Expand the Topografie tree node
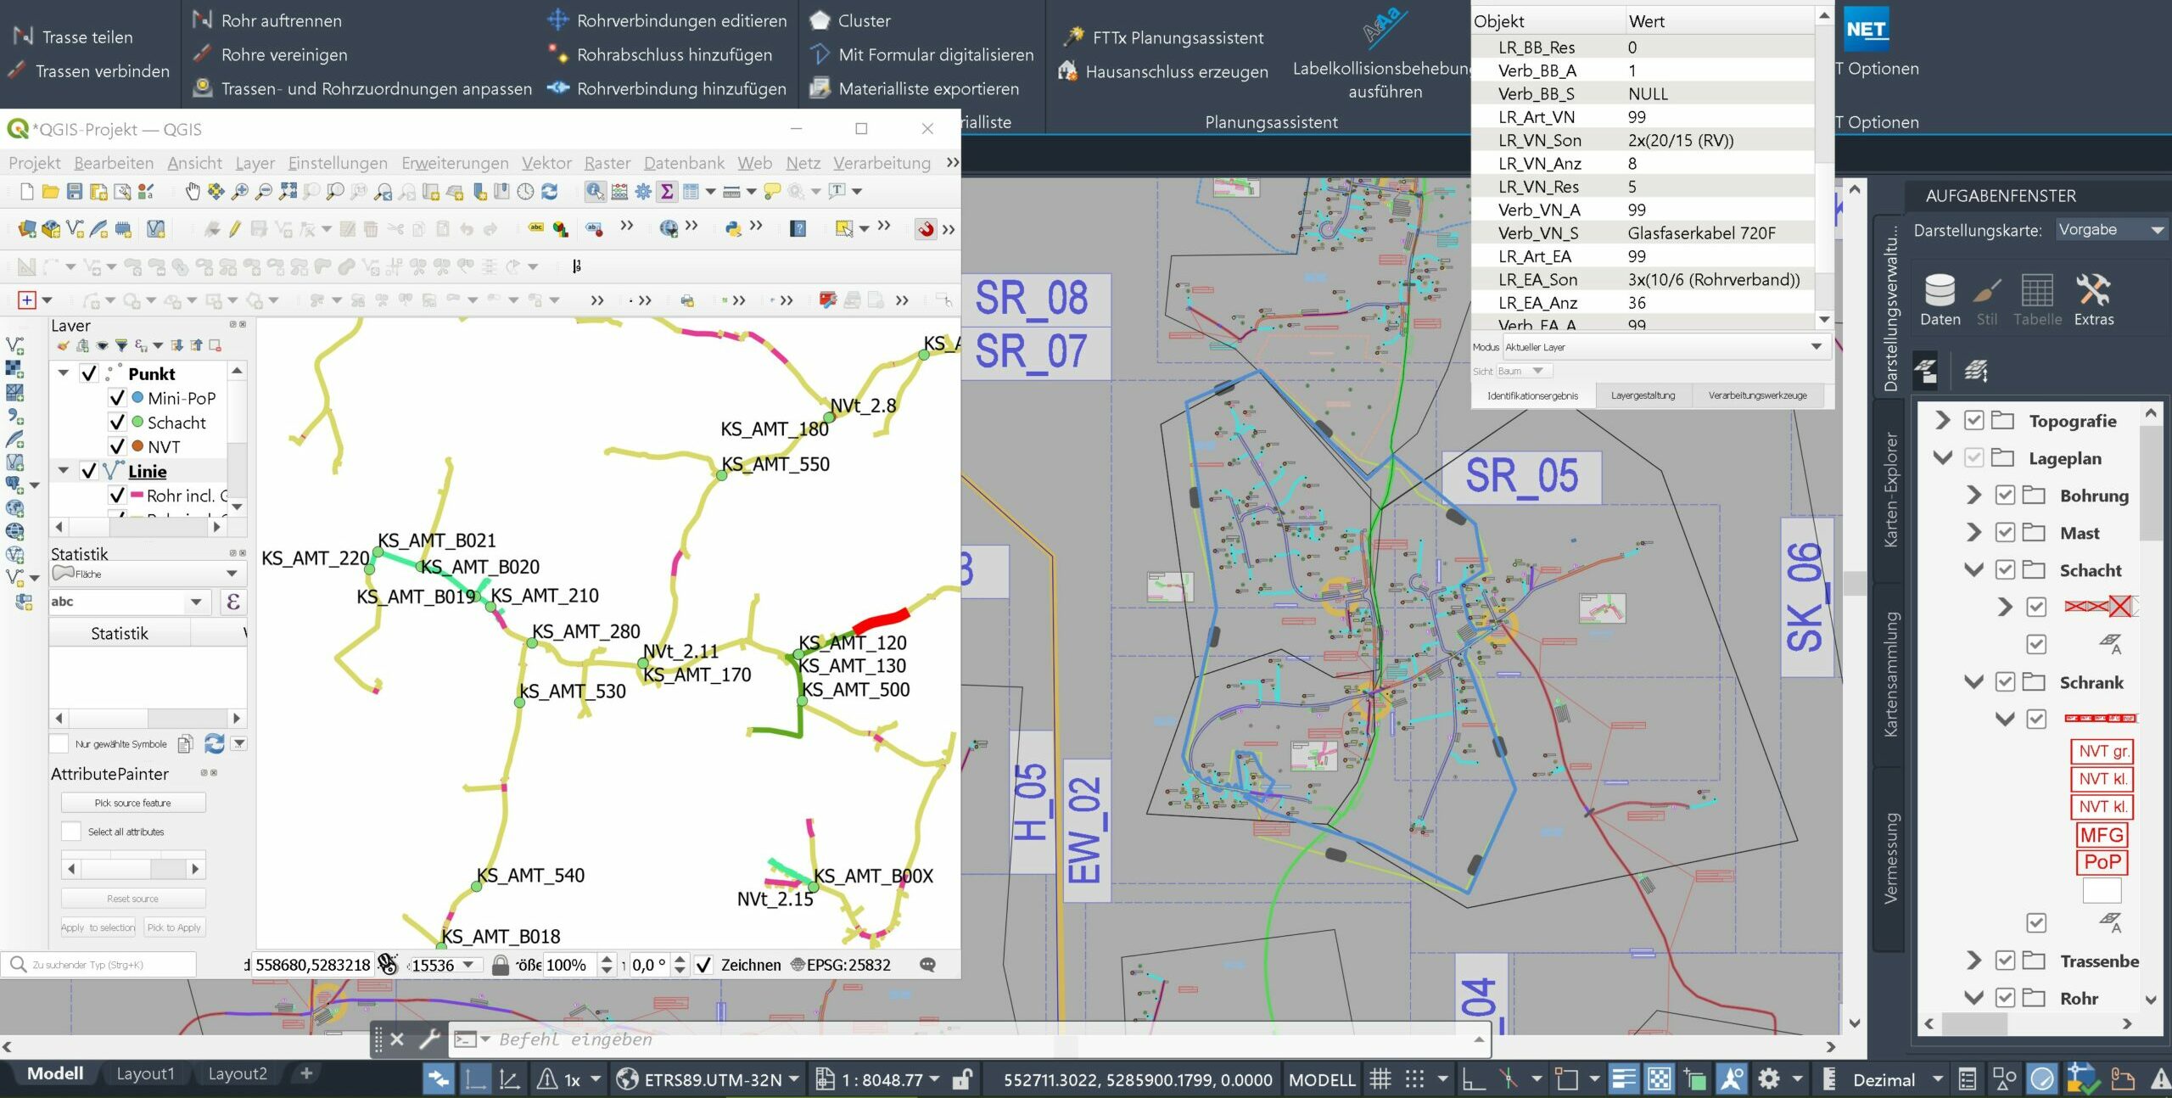2172x1098 pixels. click(1943, 421)
